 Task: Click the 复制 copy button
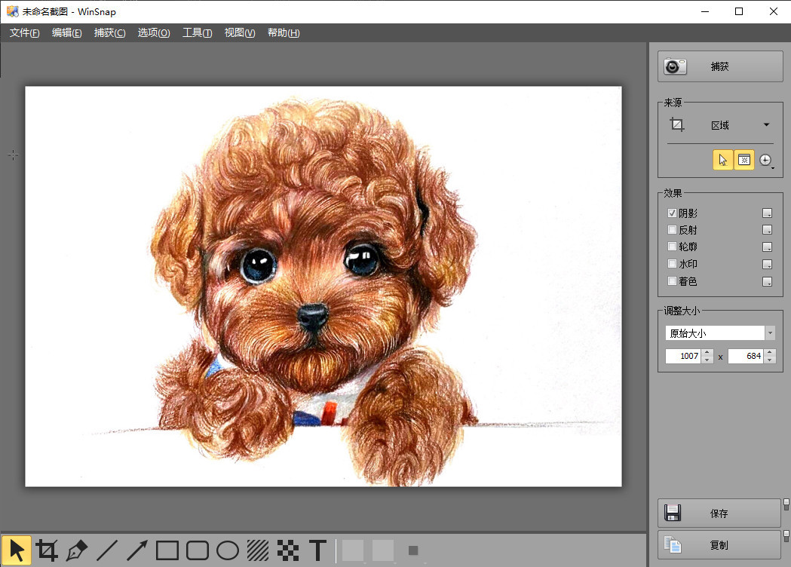tap(719, 545)
